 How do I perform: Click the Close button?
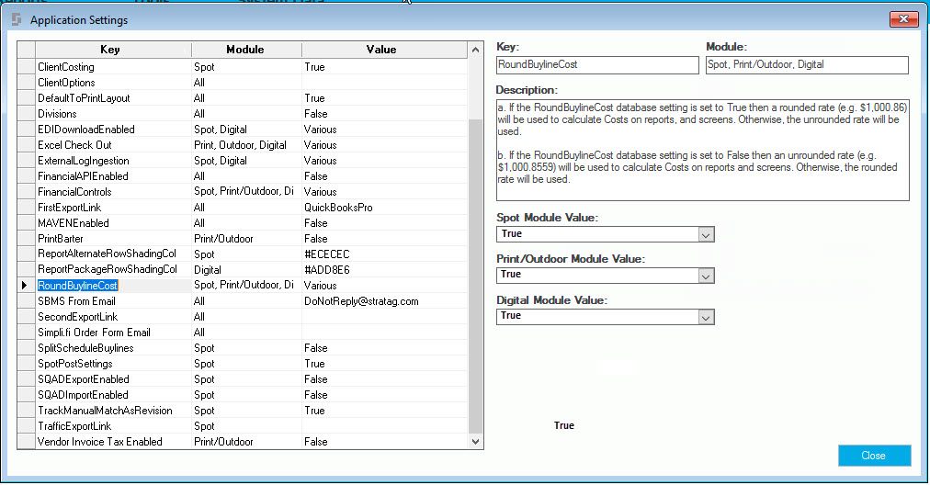click(x=874, y=456)
